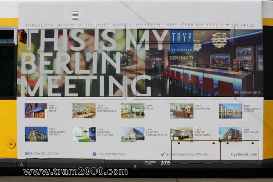This screenshot has width=273, height=182.
Task: Select PARIS in the city list
Action: pos(171,25)
